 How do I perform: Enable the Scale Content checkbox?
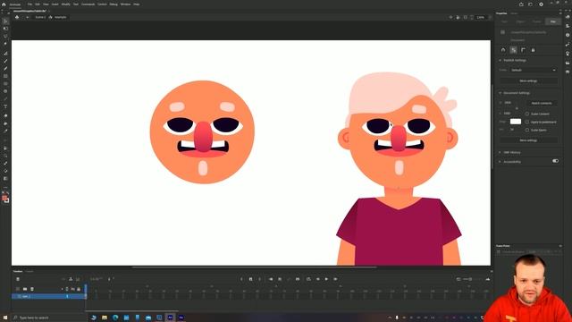tap(527, 114)
